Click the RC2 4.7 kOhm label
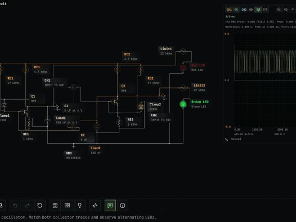The image size is (296, 222). tap(131, 56)
